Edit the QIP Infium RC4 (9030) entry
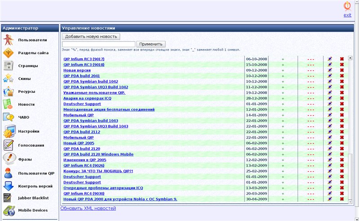359x221 pixels. [330, 193]
